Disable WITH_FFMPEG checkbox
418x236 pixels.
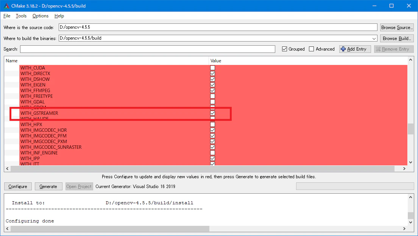click(x=212, y=90)
